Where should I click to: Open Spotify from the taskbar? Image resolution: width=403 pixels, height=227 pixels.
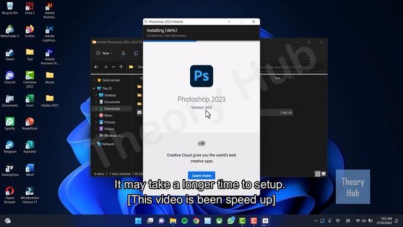tap(184, 221)
